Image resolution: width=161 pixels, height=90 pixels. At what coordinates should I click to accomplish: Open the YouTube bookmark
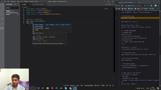[144, 8]
